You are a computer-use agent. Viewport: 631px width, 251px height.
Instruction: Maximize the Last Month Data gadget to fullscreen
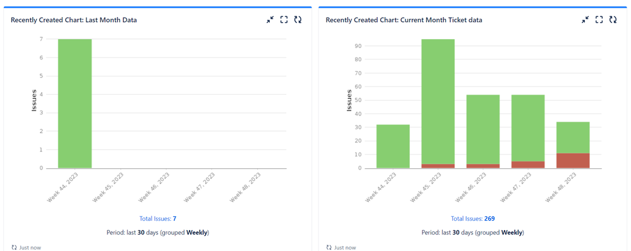click(x=284, y=20)
